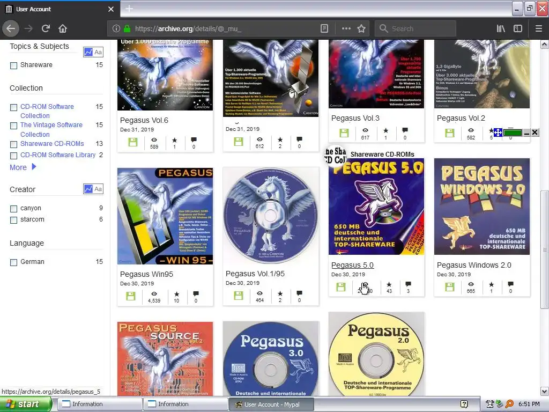This screenshot has height=412, width=549.
Task: Click software floppy icon under Pegasus Vol.3
Action: pos(344,133)
